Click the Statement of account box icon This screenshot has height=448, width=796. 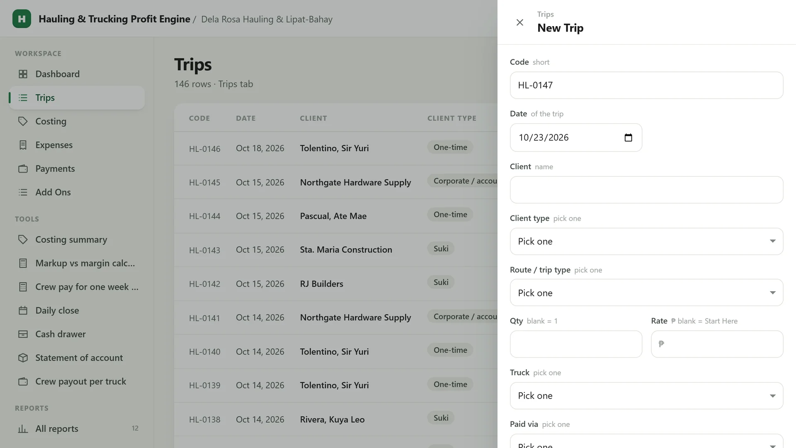point(23,358)
